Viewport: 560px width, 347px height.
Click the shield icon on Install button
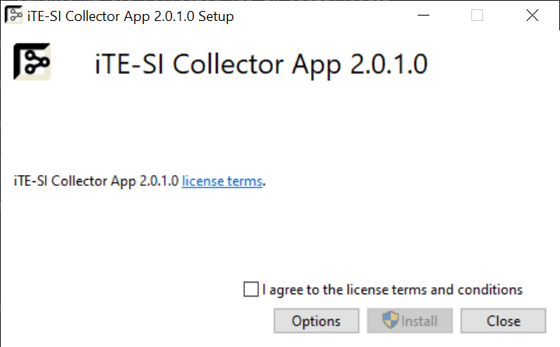(390, 321)
